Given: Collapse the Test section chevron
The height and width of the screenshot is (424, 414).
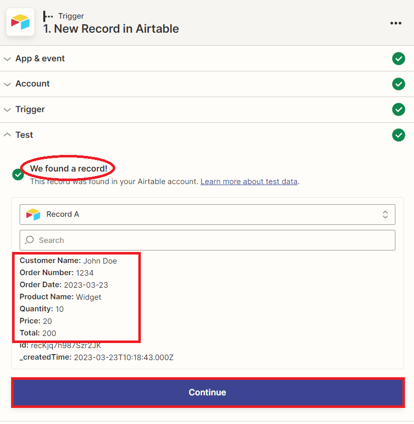Looking at the screenshot, I should point(7,135).
